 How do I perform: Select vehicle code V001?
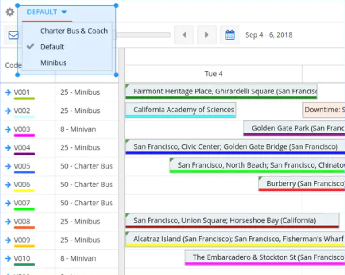(22, 92)
